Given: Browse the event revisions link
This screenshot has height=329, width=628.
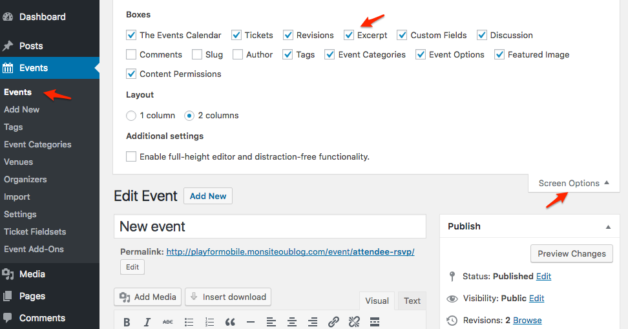Looking at the screenshot, I should point(527,320).
